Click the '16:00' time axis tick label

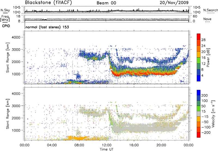click(x=134, y=145)
